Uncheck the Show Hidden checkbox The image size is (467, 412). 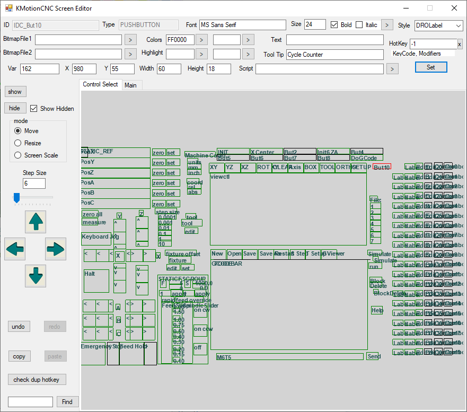click(34, 108)
